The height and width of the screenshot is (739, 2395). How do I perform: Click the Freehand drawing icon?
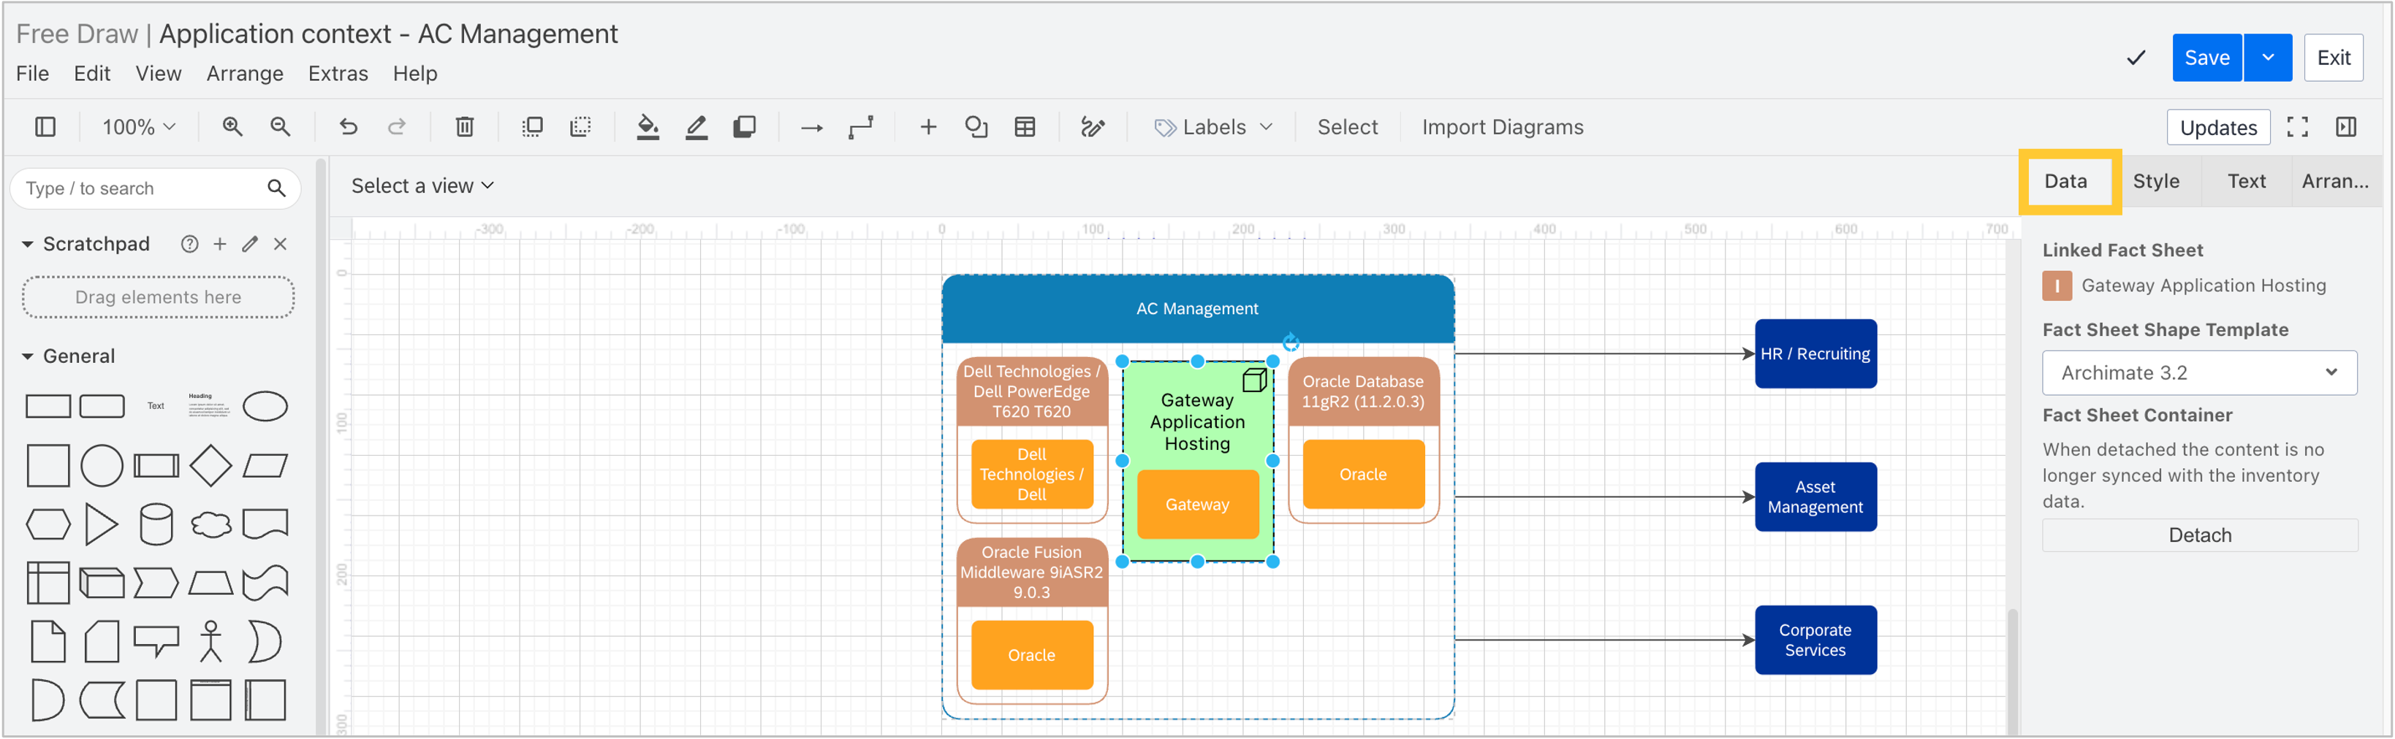[1093, 127]
